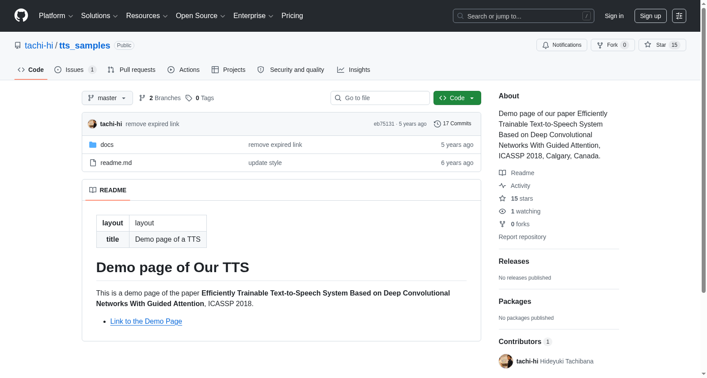Click the readme.md file icon
The width and height of the screenshot is (707, 378).
93,163
